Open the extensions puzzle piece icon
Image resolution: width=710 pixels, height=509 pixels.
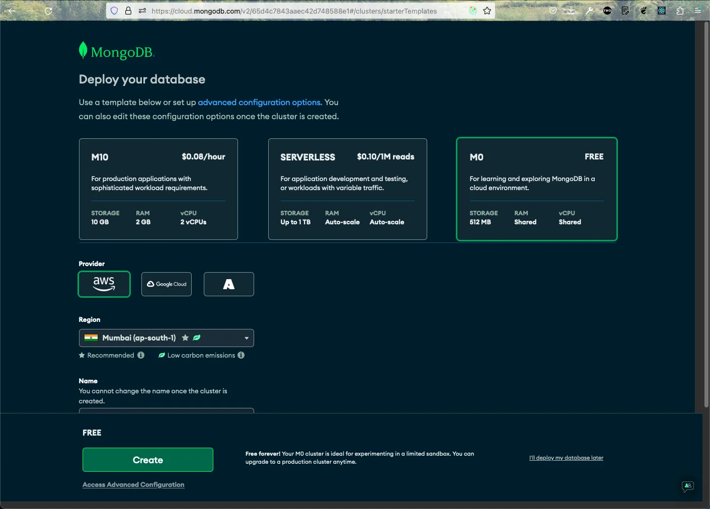pos(680,11)
